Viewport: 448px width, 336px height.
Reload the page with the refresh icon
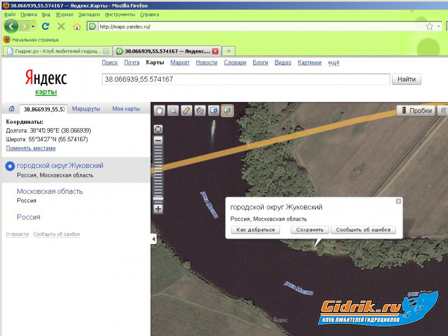click(46, 26)
